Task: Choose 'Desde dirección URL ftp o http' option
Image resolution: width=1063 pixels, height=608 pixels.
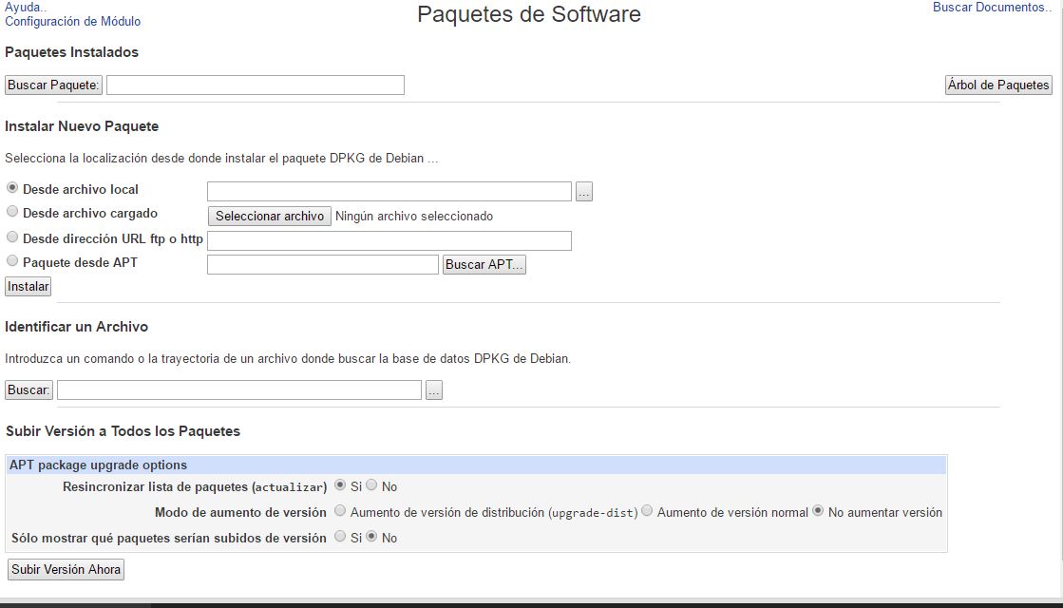Action: [12, 237]
